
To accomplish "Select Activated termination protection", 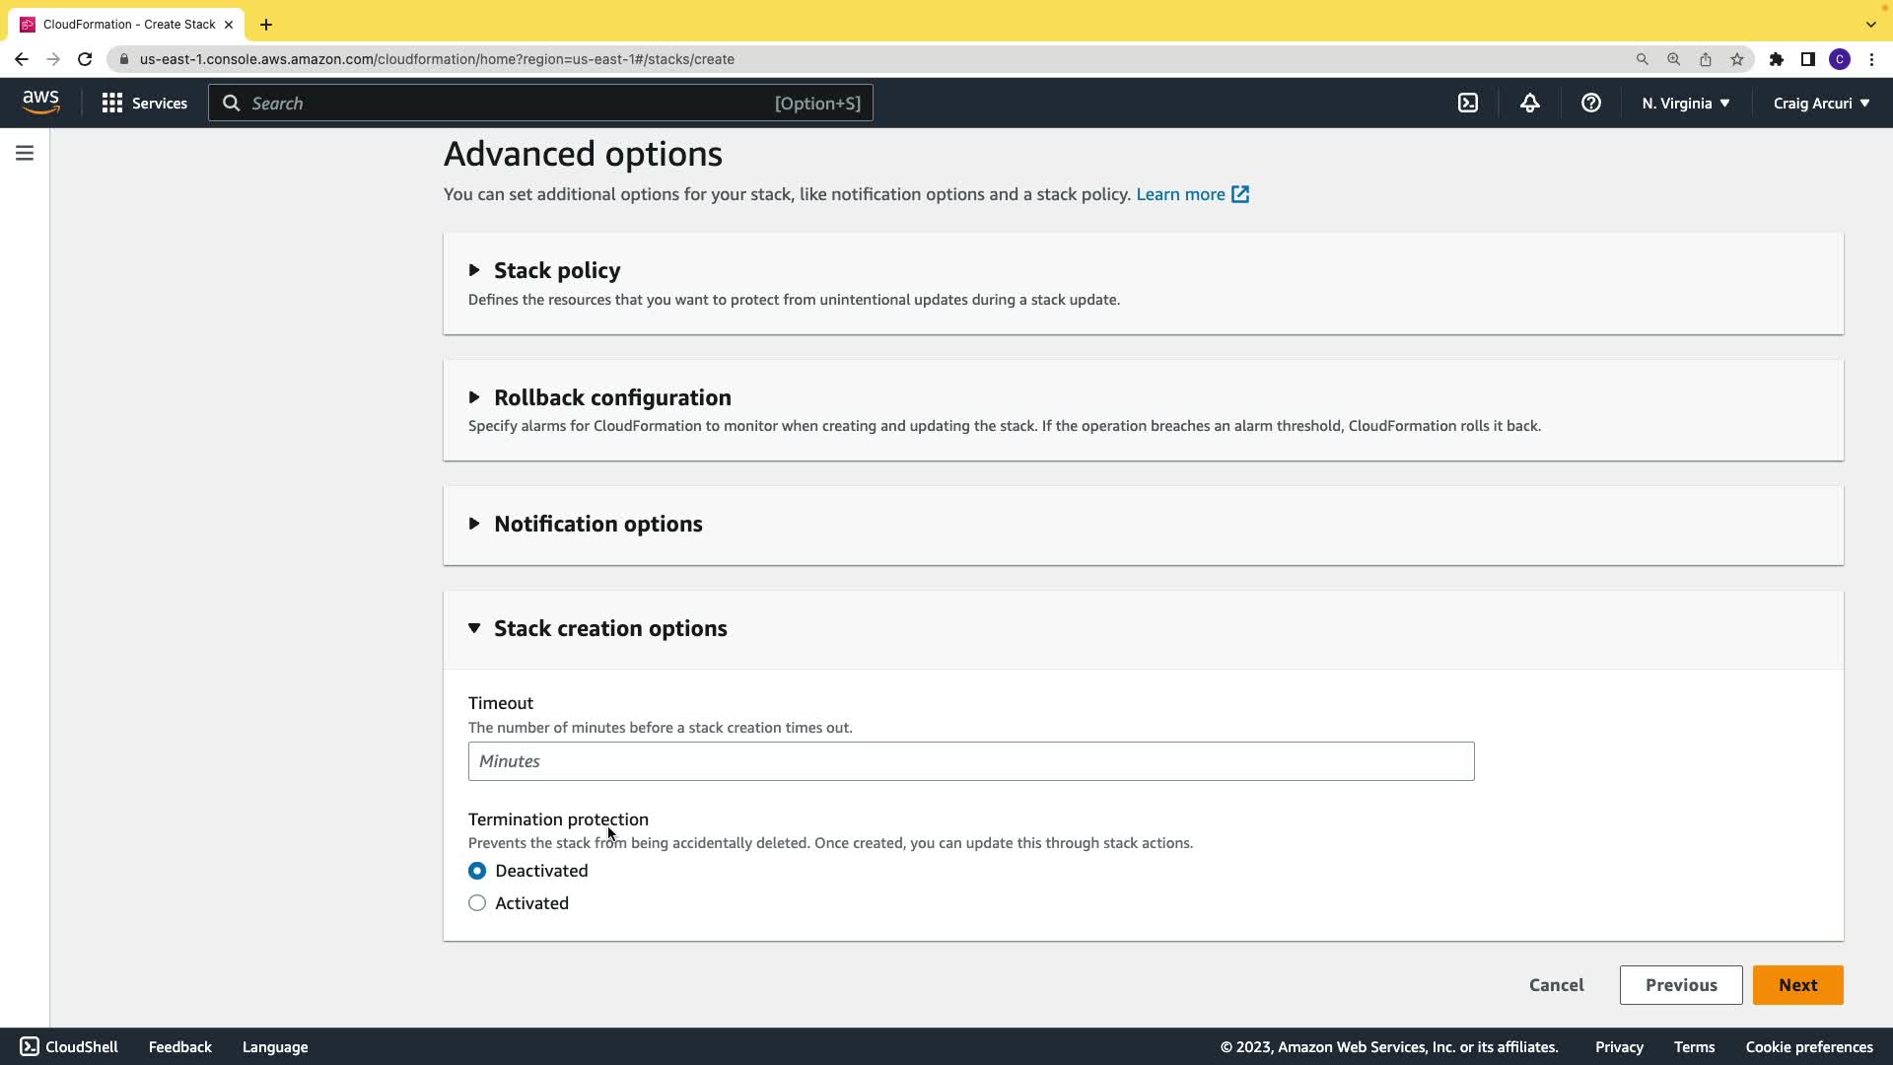I will click(477, 903).
